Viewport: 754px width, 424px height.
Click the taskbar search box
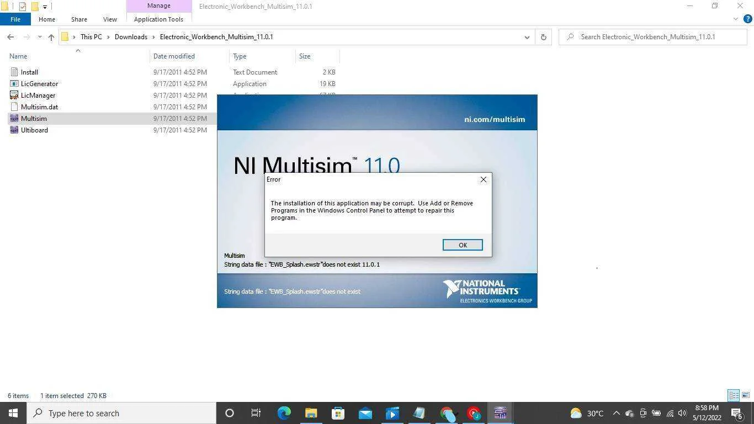[x=121, y=413]
